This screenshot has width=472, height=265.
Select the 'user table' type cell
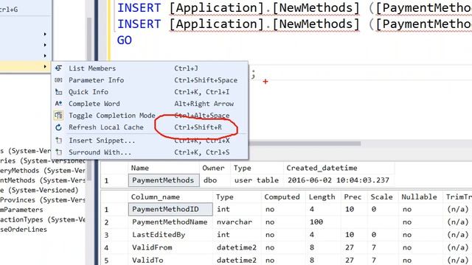[x=257, y=180]
